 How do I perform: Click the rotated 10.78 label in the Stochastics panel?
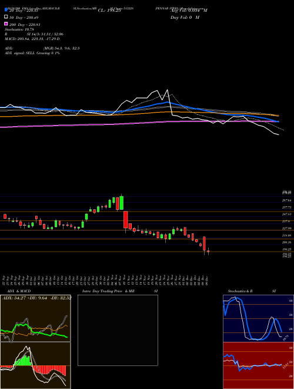click(x=286, y=338)
